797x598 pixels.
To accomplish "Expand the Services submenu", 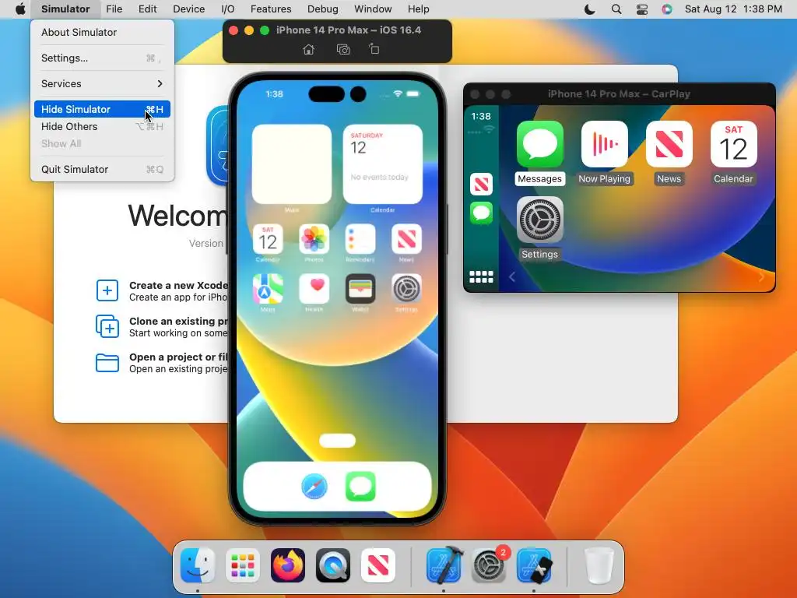I will click(x=102, y=83).
